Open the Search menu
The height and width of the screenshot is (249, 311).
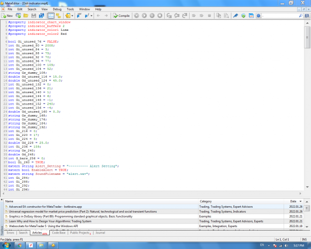pyautogui.click(x=32, y=9)
